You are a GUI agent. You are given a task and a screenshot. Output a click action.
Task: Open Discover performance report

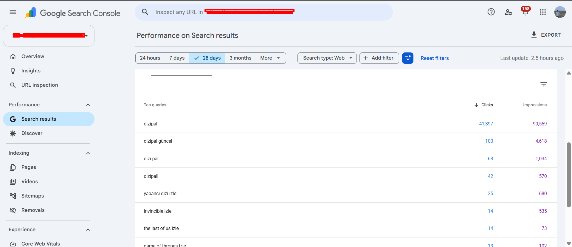coord(49,133)
